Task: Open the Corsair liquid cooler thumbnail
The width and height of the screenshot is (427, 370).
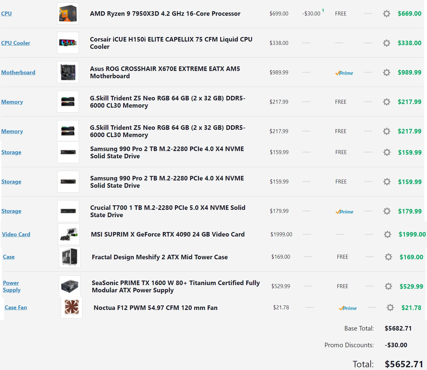Action: coord(68,43)
